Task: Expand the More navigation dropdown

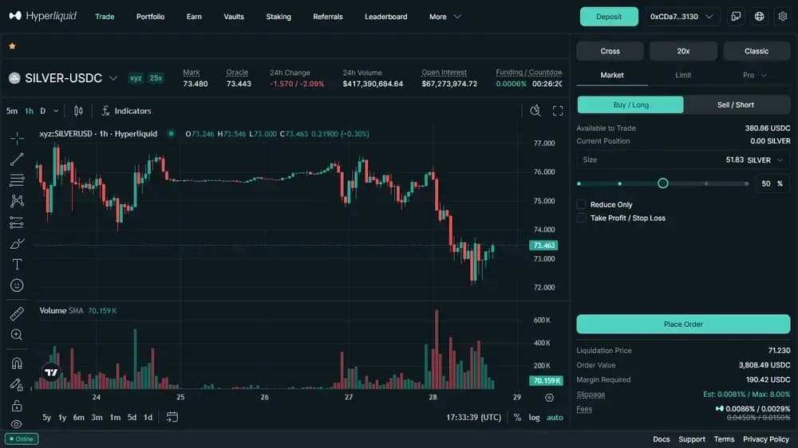Action: pos(445,17)
